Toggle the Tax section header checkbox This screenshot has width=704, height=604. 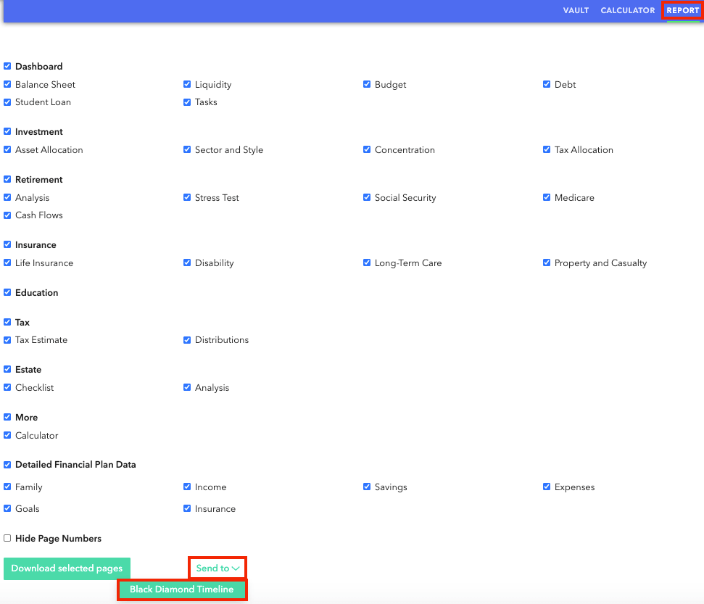coord(7,322)
